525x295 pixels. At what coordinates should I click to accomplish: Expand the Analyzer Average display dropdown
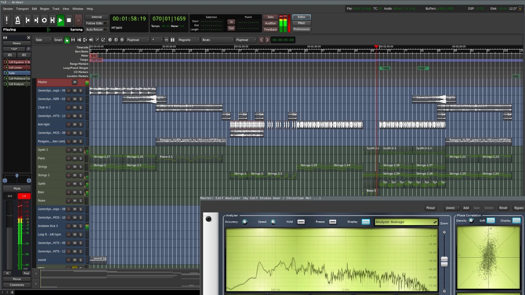click(x=406, y=222)
